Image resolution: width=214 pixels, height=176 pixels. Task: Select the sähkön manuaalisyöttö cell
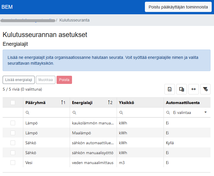93,153
